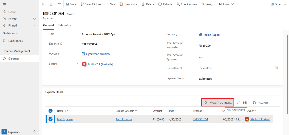
Task: Open record in new window icon
Action: tap(59, 4)
